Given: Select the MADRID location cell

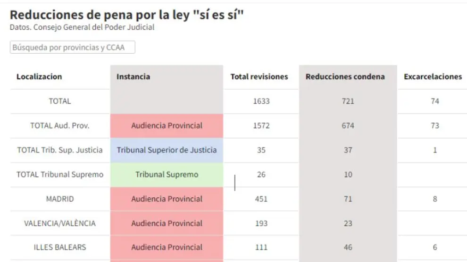Looking at the screenshot, I should point(60,199).
